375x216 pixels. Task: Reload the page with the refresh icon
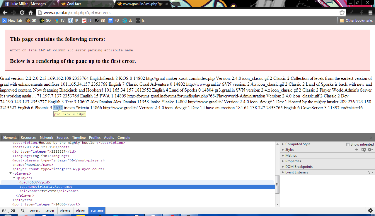(x=22, y=13)
